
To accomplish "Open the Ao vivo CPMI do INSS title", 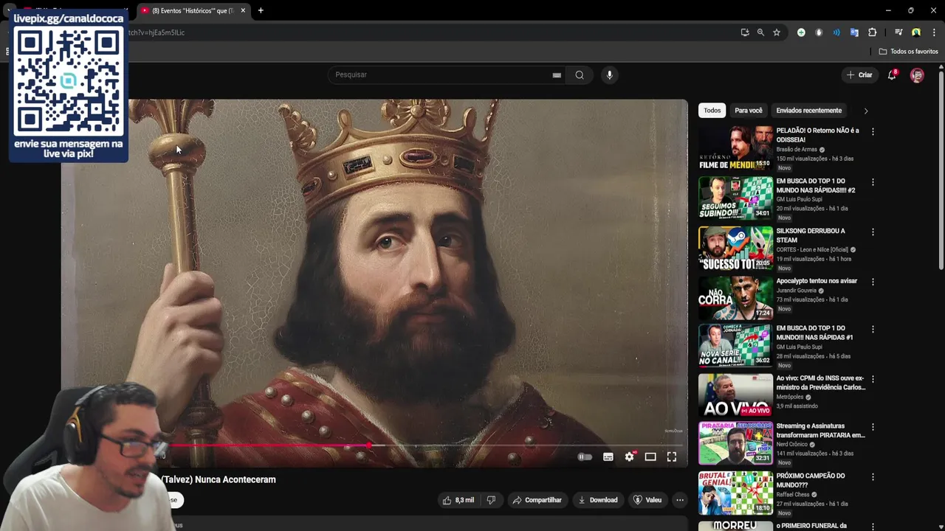I will 820,383.
